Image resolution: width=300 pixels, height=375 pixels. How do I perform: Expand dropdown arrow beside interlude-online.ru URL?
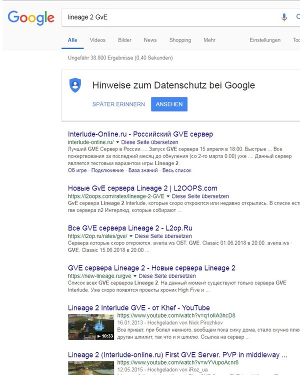pyautogui.click(x=117, y=142)
